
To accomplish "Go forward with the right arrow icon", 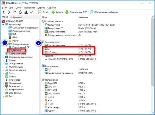I will (9, 12).
